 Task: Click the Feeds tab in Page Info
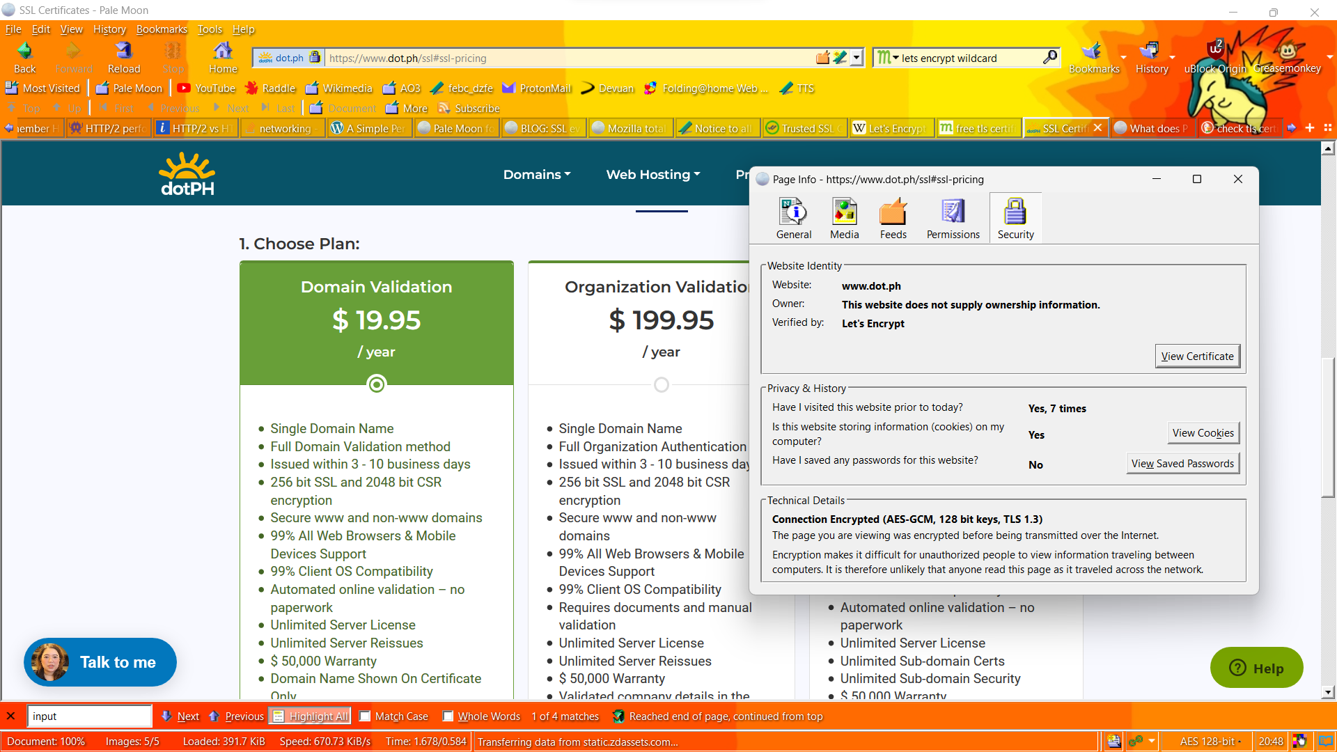(891, 218)
